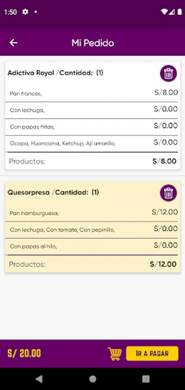Tap Con papas al hilo row
The height and width of the screenshot is (390, 185).
(91, 247)
